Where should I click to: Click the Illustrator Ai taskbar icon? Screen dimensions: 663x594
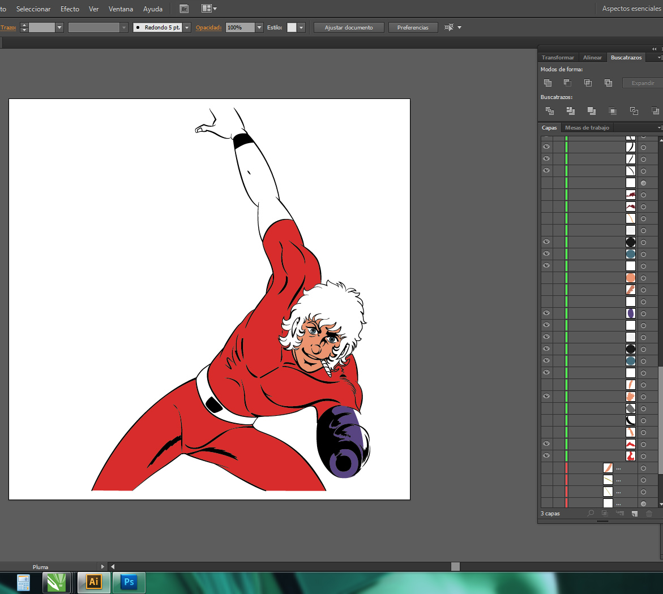click(x=94, y=583)
